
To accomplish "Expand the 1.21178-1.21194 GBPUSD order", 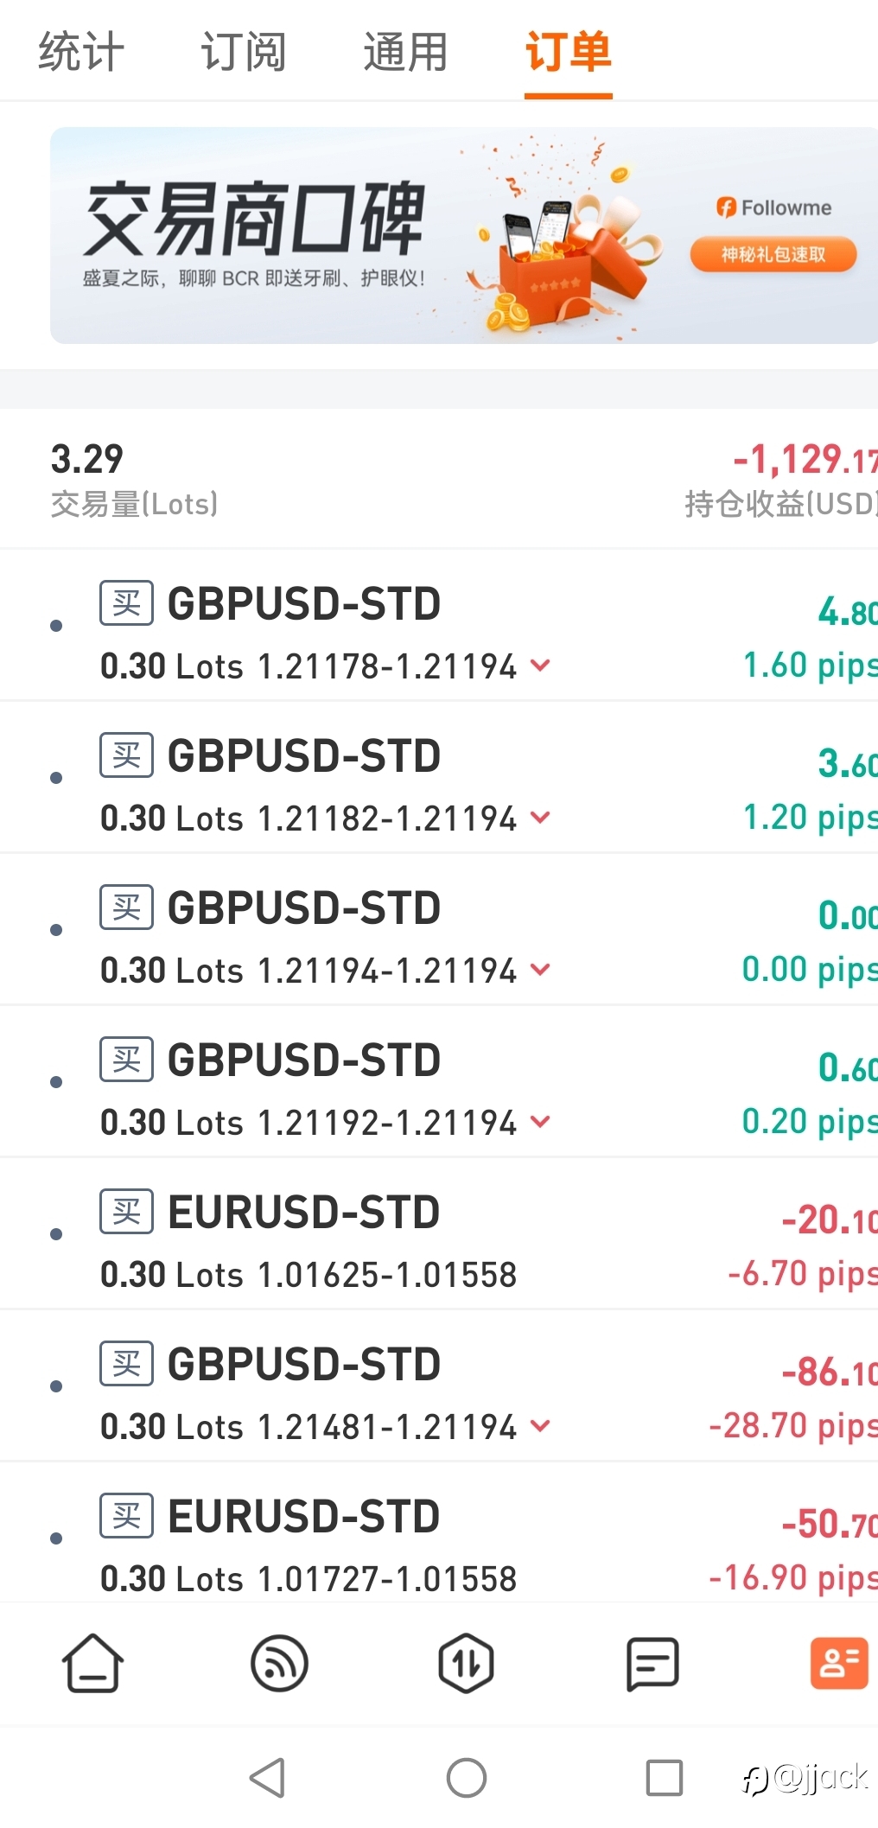I will pyautogui.click(x=541, y=666).
